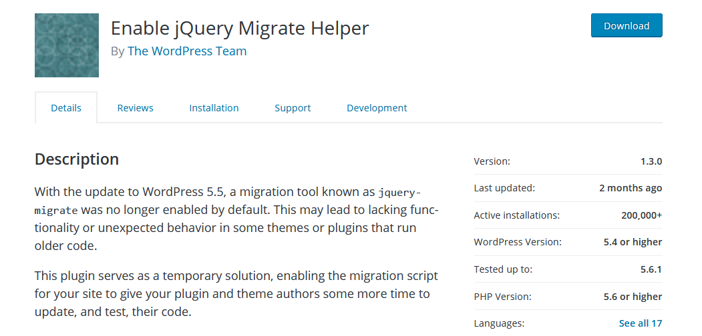Click the '2 months ago' last updated value
Viewport: 702px width, 336px height.
pos(631,188)
